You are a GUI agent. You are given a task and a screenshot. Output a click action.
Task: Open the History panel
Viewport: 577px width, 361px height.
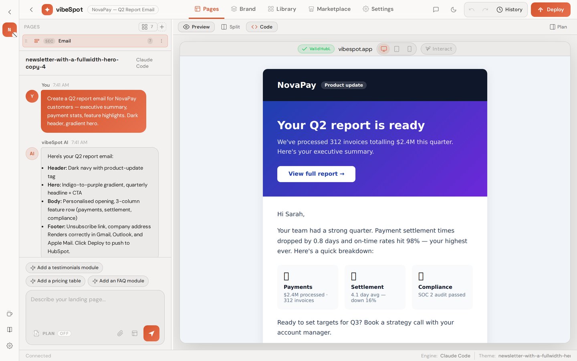click(509, 10)
